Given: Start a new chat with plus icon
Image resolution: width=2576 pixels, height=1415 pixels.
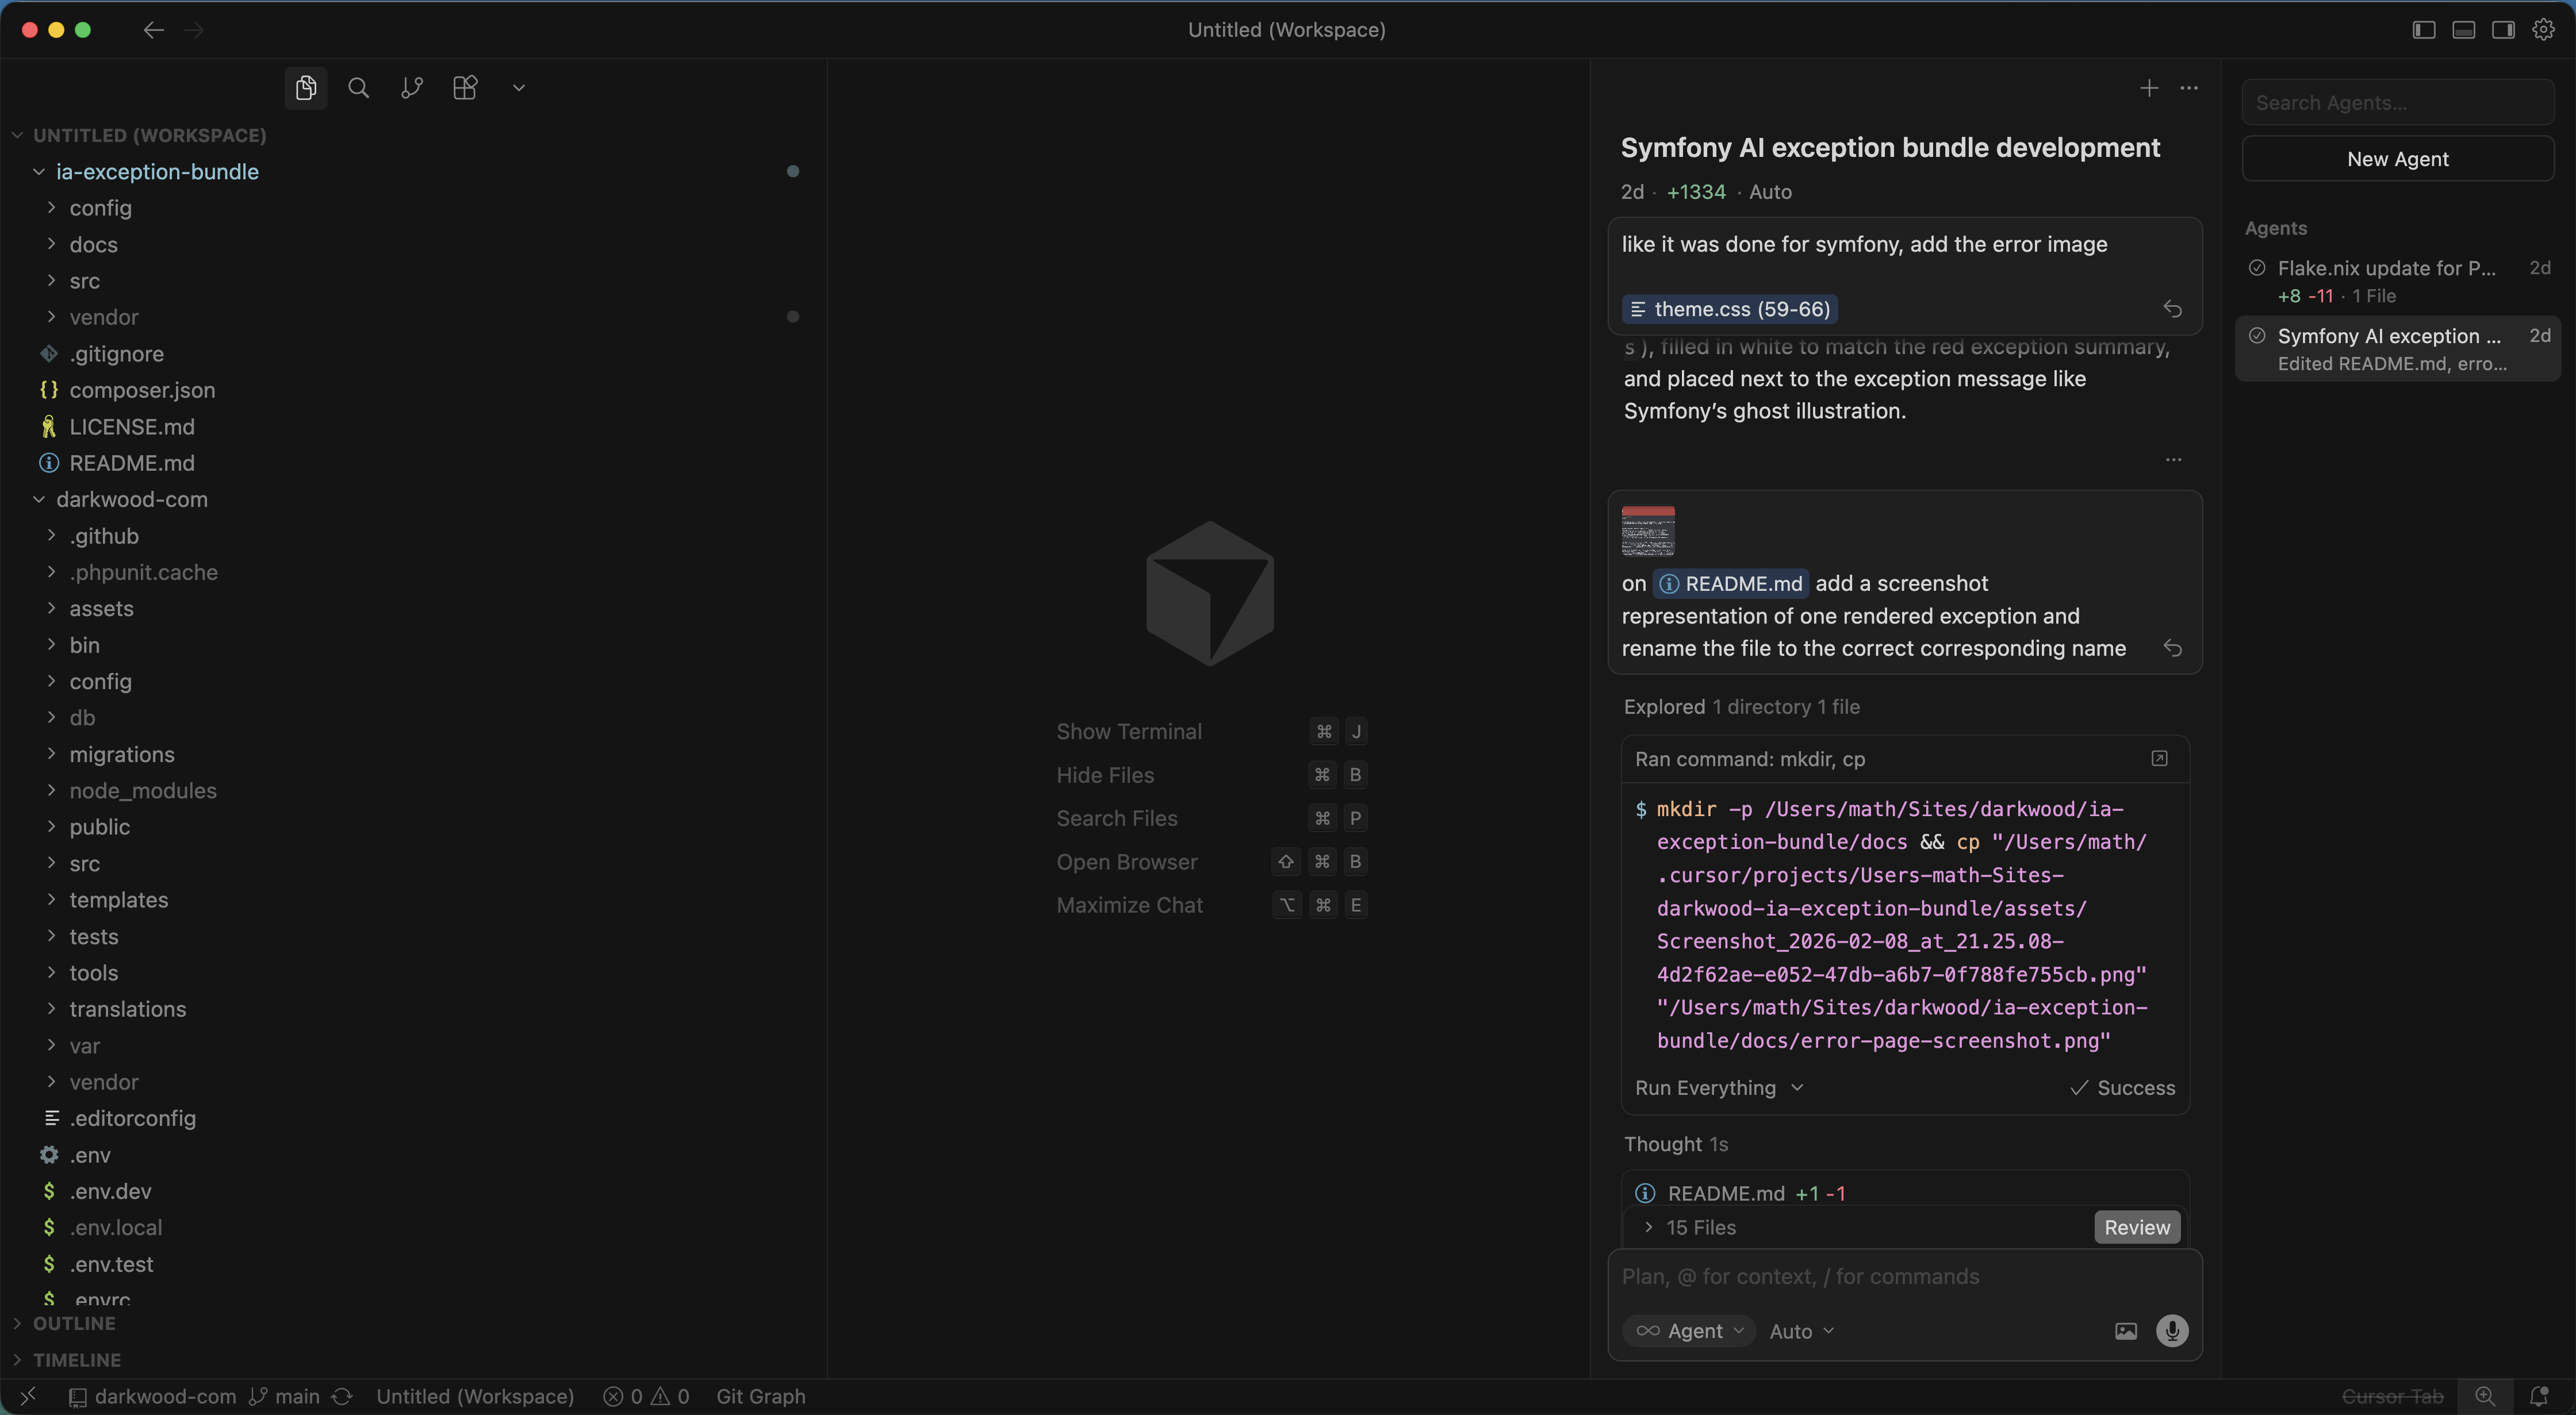Looking at the screenshot, I should tap(2148, 88).
